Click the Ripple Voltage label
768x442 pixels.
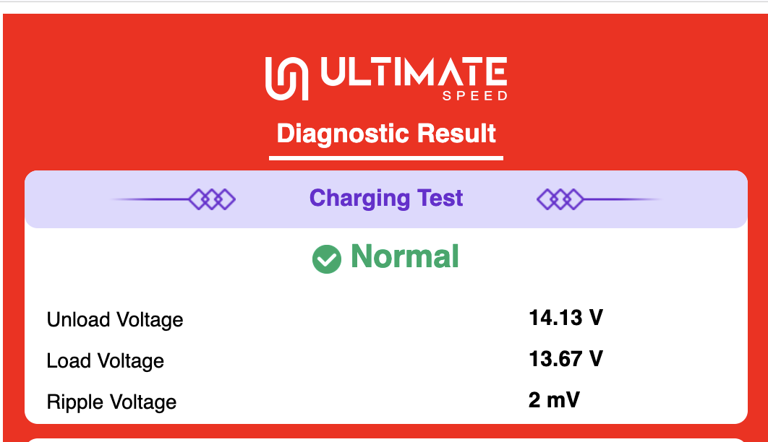click(x=111, y=402)
